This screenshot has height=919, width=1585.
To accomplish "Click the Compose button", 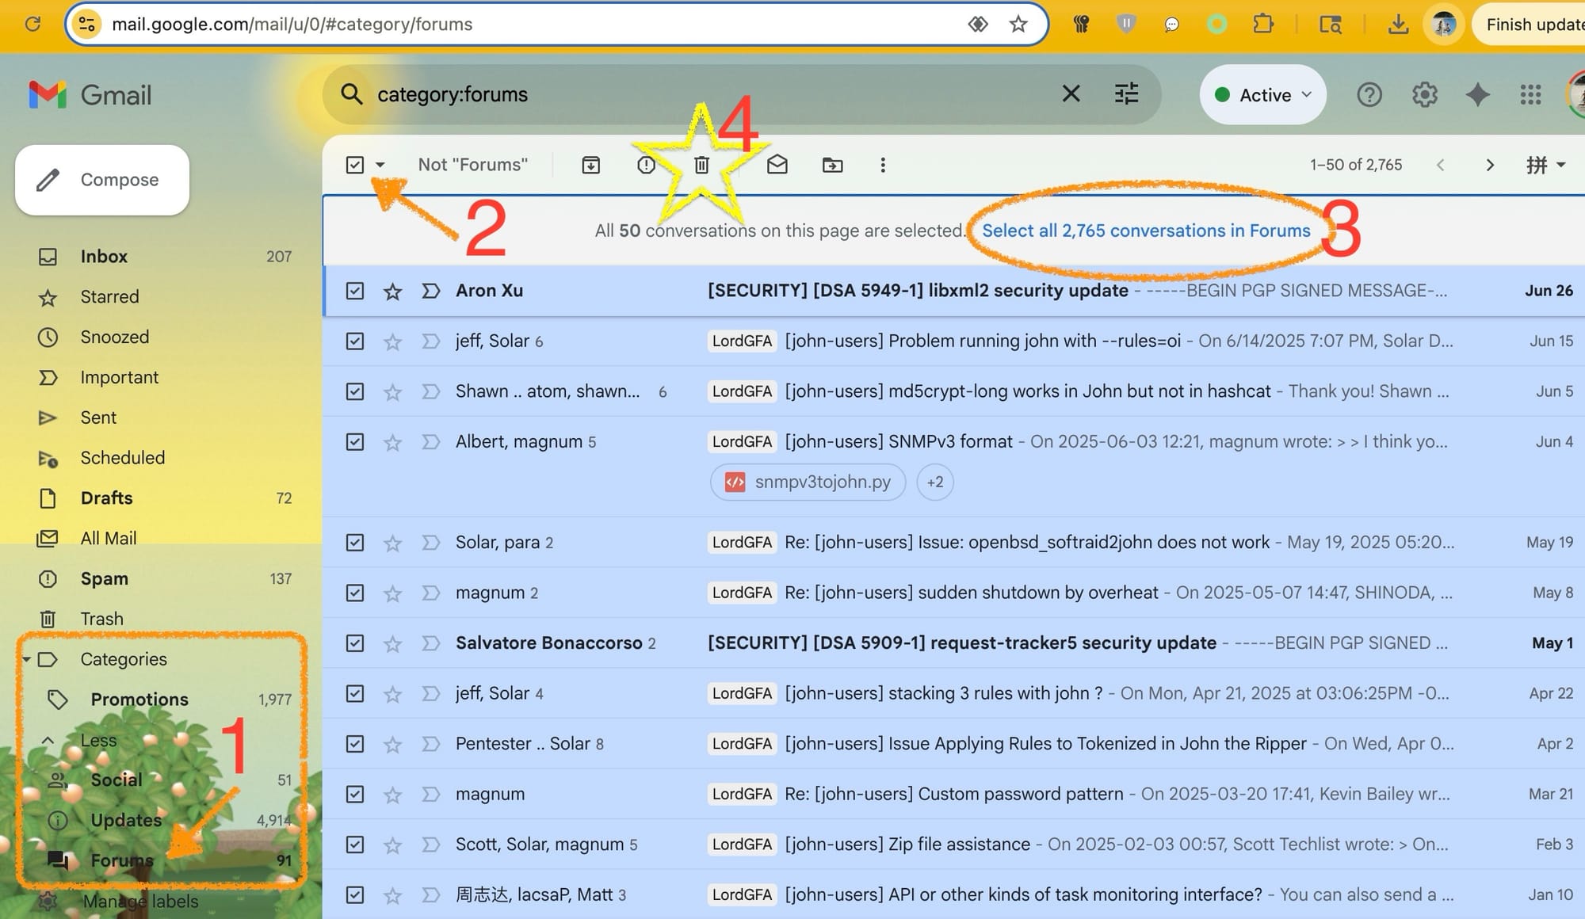I will tap(102, 180).
